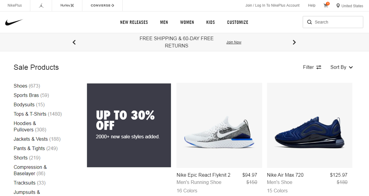Screen dimensions: 369x196
Task: Show next promo banner arrow
Action: (294, 42)
